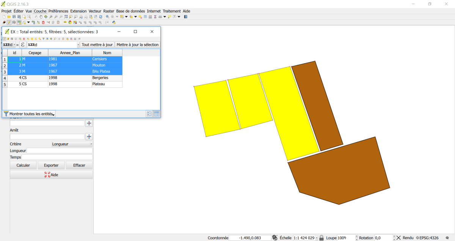Refresh the map canvas
This screenshot has height=241, width=455.
point(100,17)
